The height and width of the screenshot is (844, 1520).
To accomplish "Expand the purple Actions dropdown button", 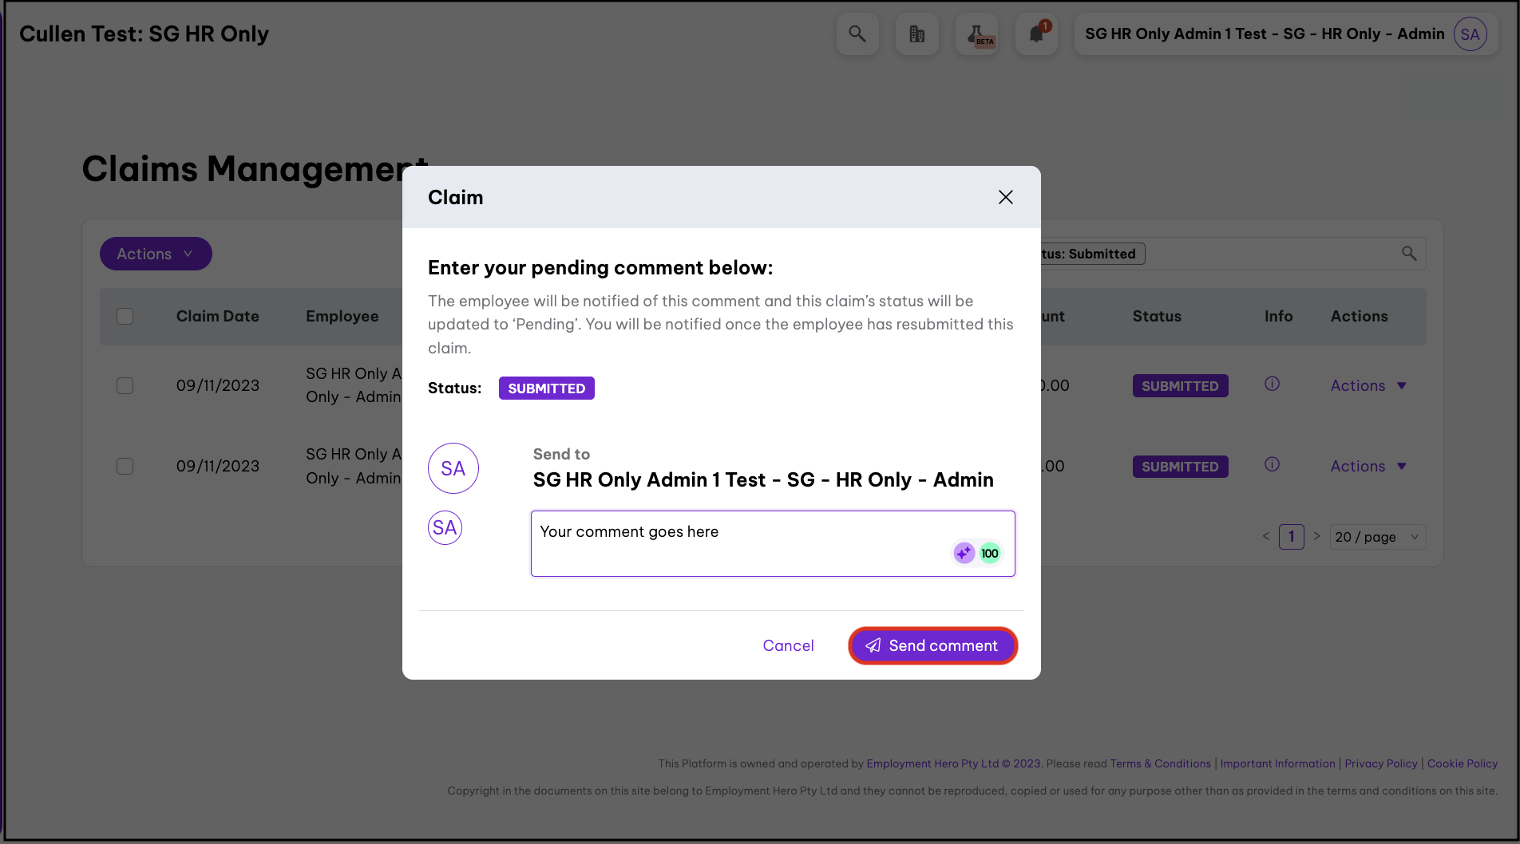I will 156,254.
